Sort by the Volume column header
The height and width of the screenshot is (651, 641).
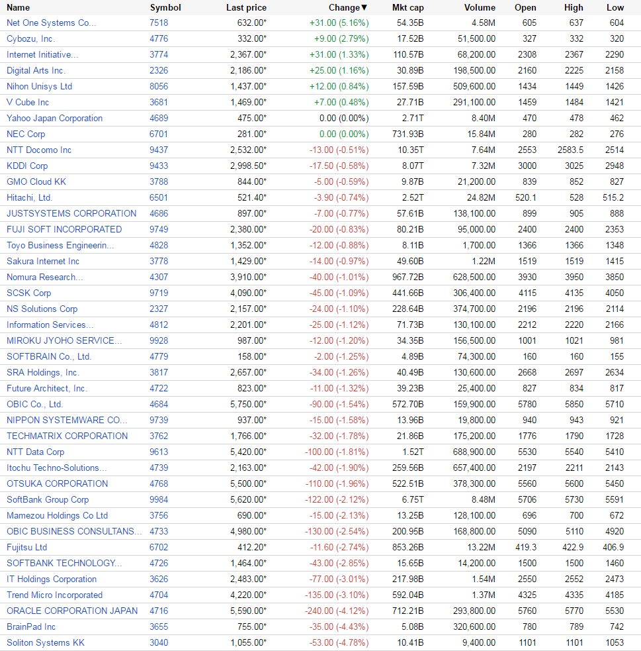[480, 7]
